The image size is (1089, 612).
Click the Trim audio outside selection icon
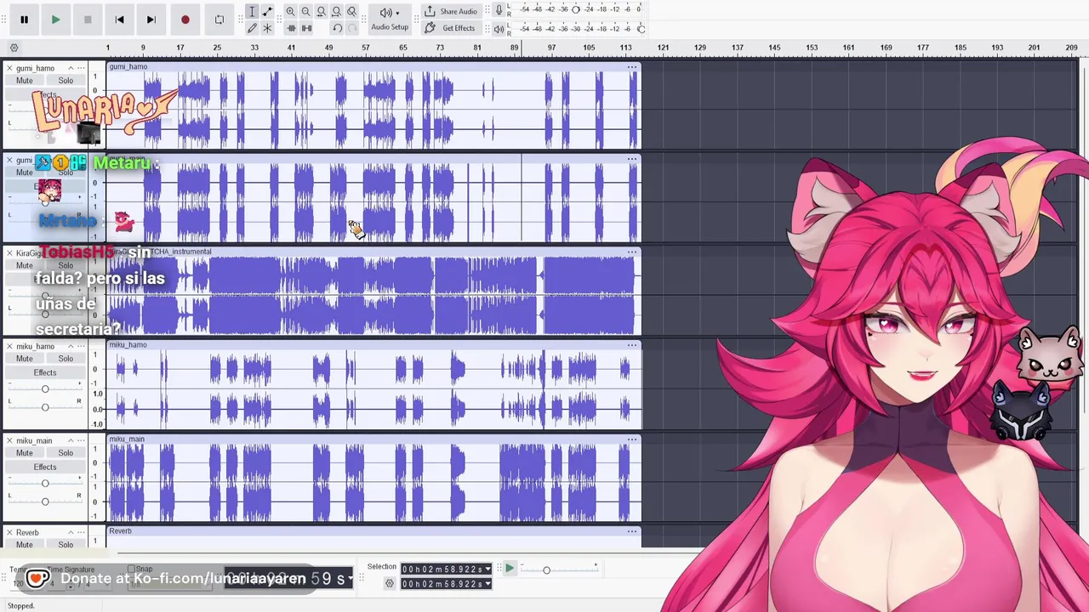click(x=291, y=28)
